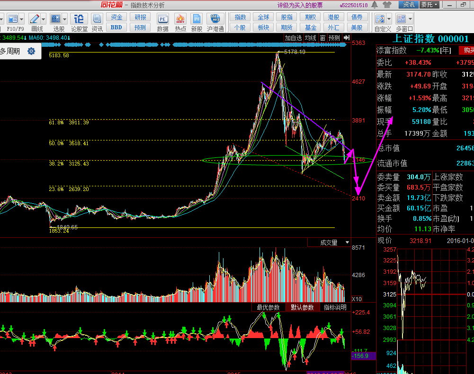Expand the 选股 dropdown arrow
Screen dimensions: 474x374
(65, 19)
